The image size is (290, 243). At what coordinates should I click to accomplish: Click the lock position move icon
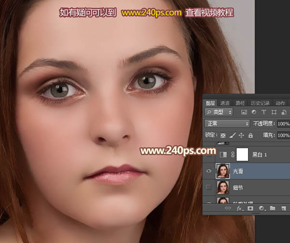point(240,136)
